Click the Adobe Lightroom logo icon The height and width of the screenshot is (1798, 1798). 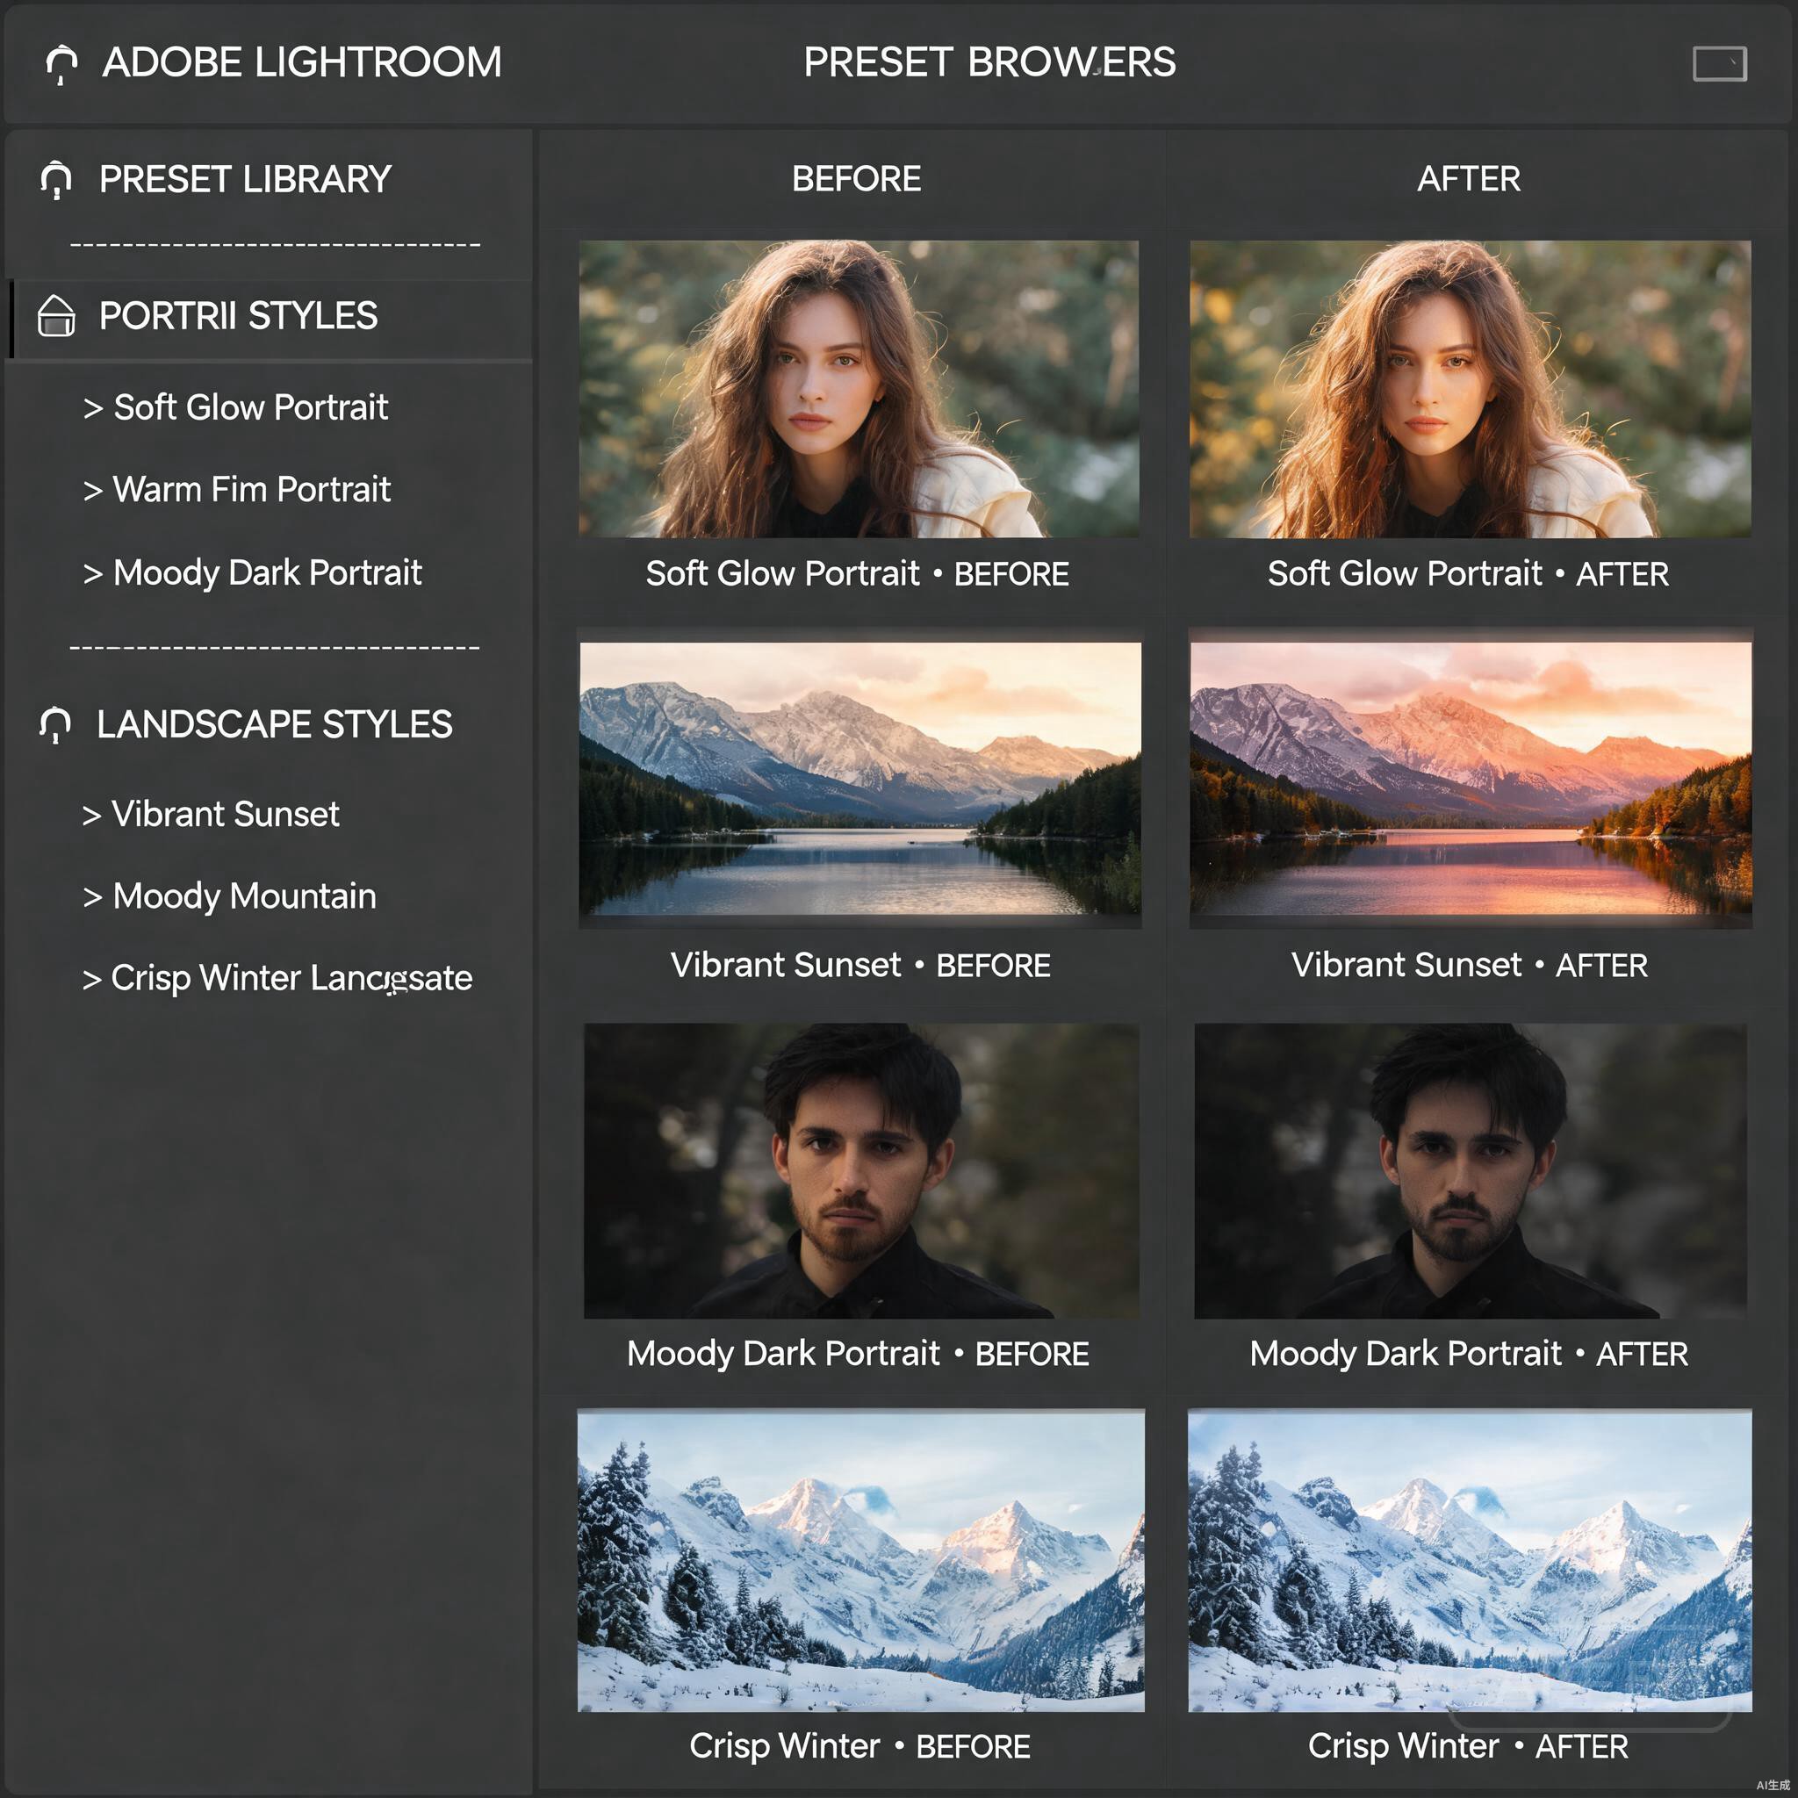click(x=61, y=64)
